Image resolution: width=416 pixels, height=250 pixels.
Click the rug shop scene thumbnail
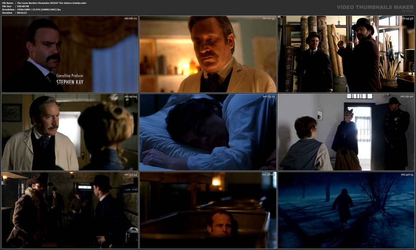click(x=346, y=54)
